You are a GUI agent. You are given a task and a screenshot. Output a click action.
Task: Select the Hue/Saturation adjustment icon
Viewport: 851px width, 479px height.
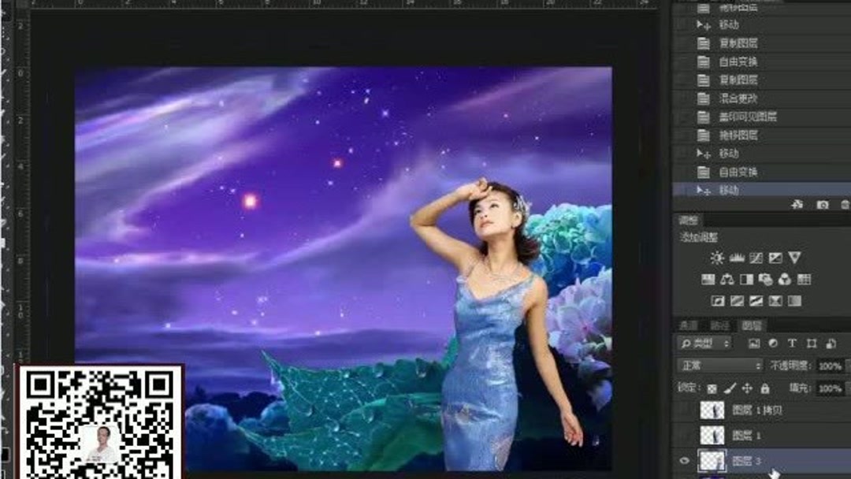click(x=708, y=278)
